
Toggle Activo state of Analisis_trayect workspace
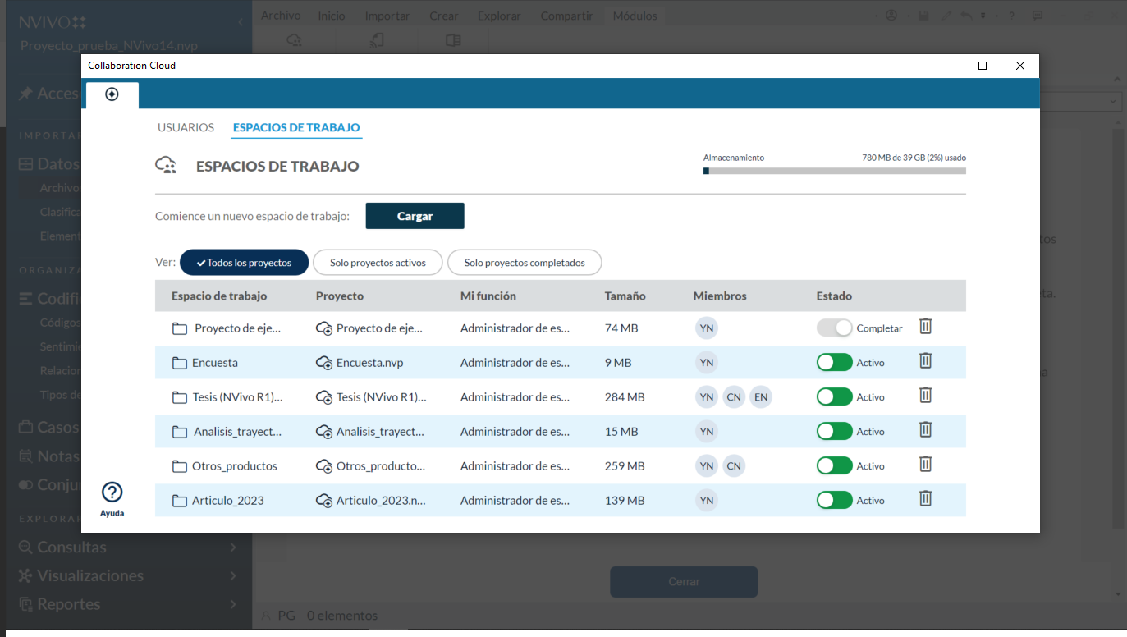[835, 432]
